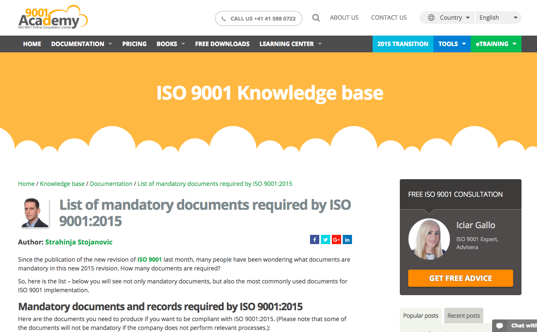
Task: Switch to the Popular posts tab
Action: coord(421,316)
